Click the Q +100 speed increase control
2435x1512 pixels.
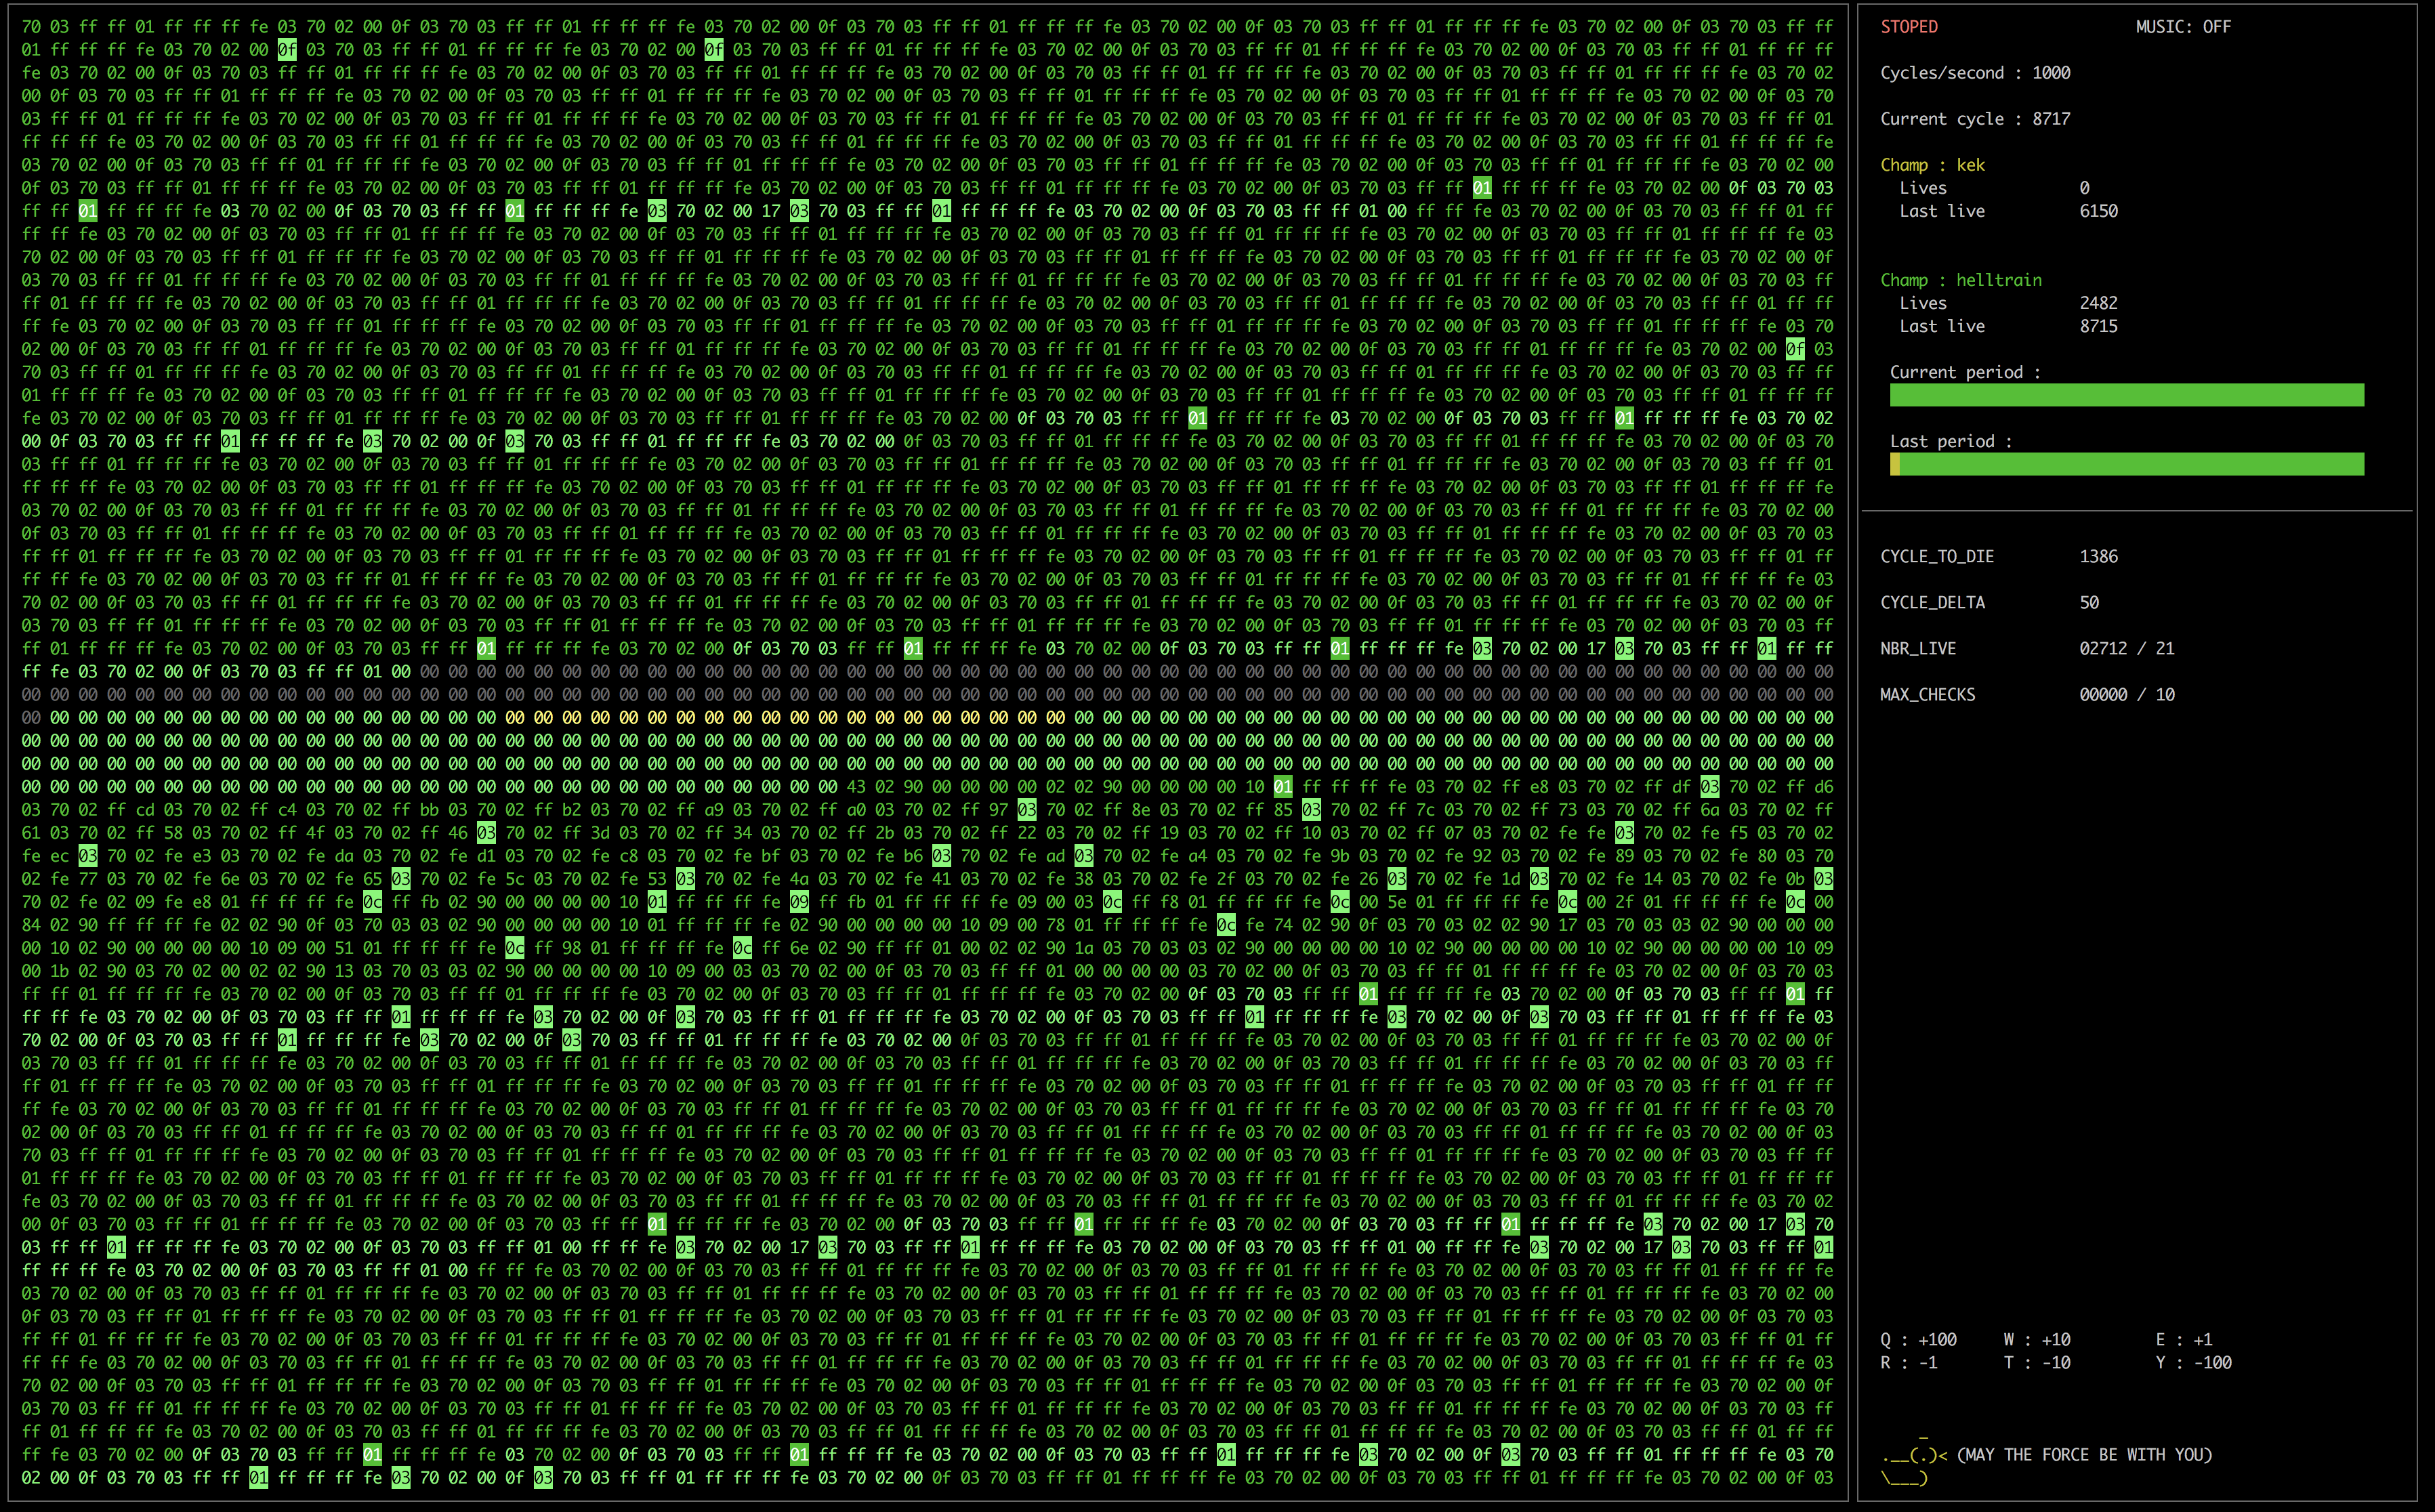click(1918, 1340)
